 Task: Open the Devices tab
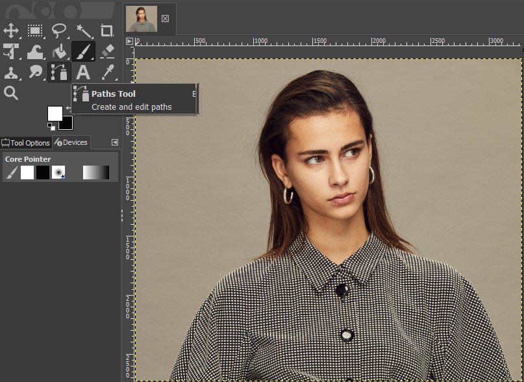click(x=71, y=143)
